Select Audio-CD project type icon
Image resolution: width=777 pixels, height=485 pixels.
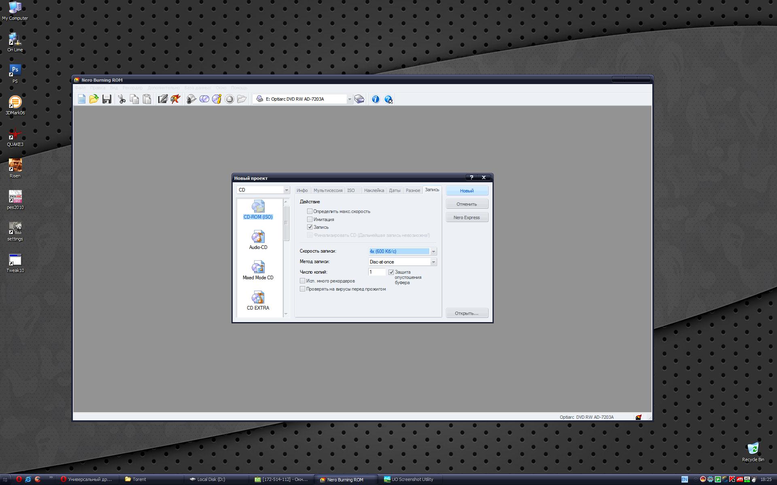click(x=258, y=240)
